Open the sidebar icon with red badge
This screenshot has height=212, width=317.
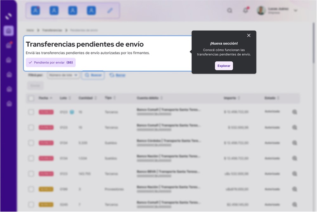(x=9, y=45)
